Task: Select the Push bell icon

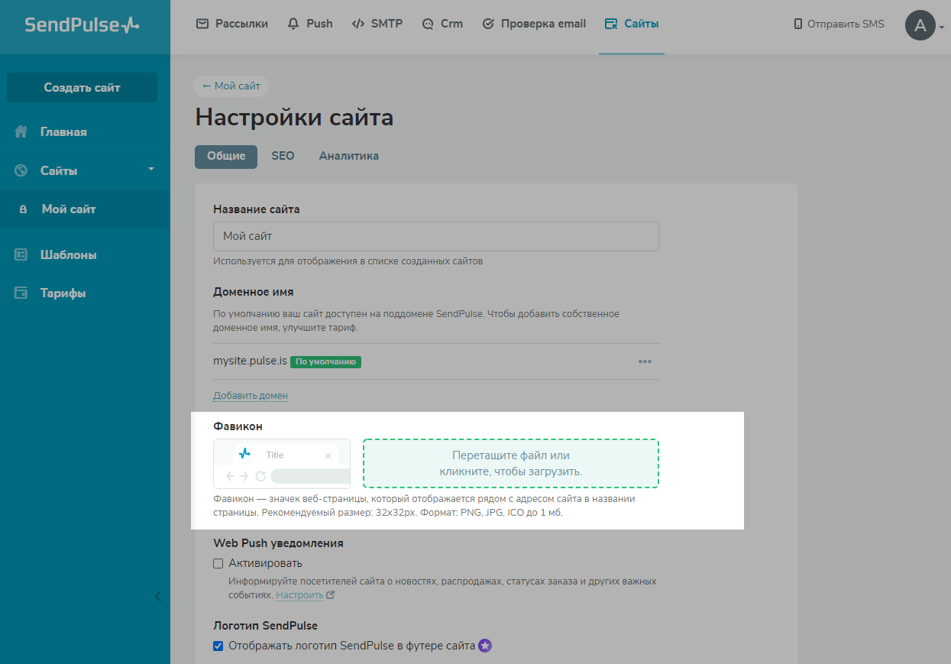Action: click(x=293, y=23)
